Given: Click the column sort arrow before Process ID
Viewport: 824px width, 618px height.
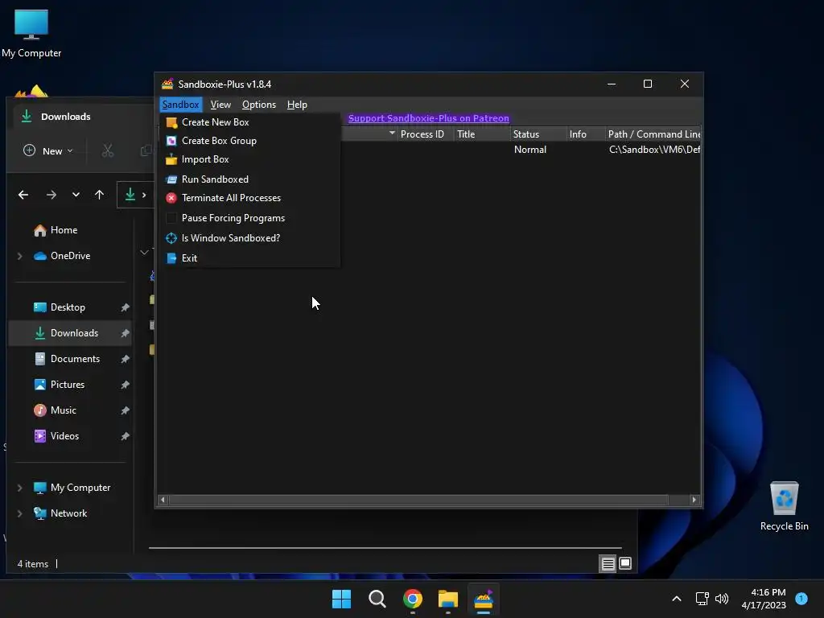Looking at the screenshot, I should [392, 134].
